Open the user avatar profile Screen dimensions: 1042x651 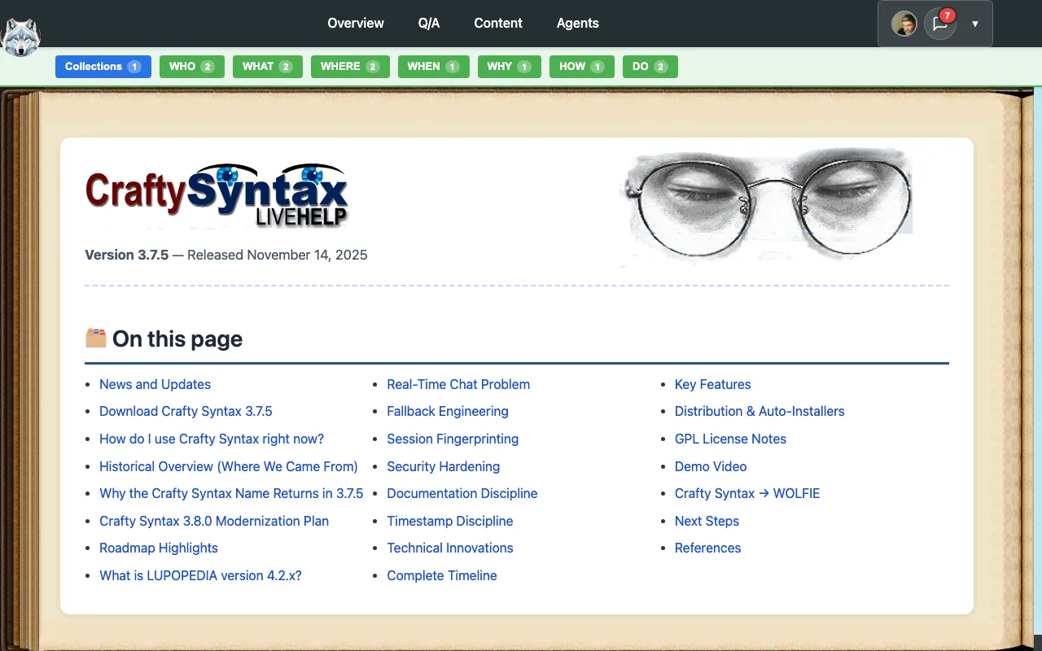[x=904, y=24]
